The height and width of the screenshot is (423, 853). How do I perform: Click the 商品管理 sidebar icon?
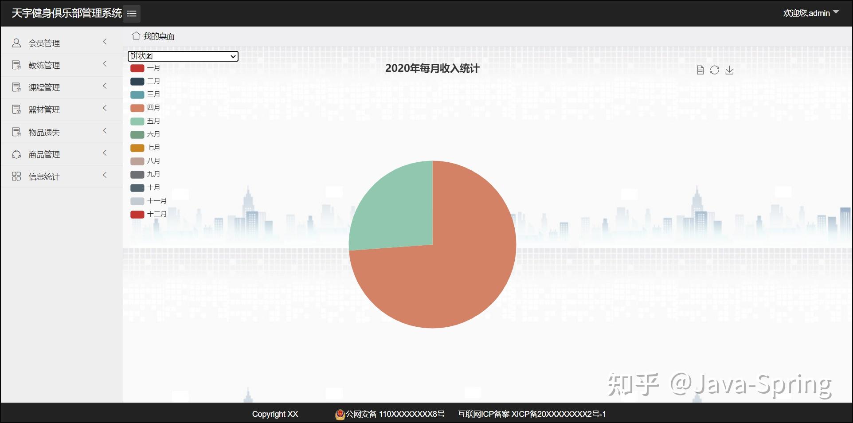pyautogui.click(x=16, y=154)
